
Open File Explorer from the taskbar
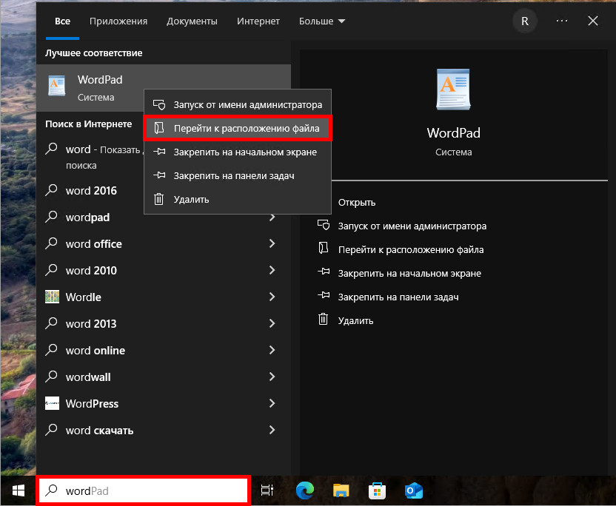click(341, 490)
